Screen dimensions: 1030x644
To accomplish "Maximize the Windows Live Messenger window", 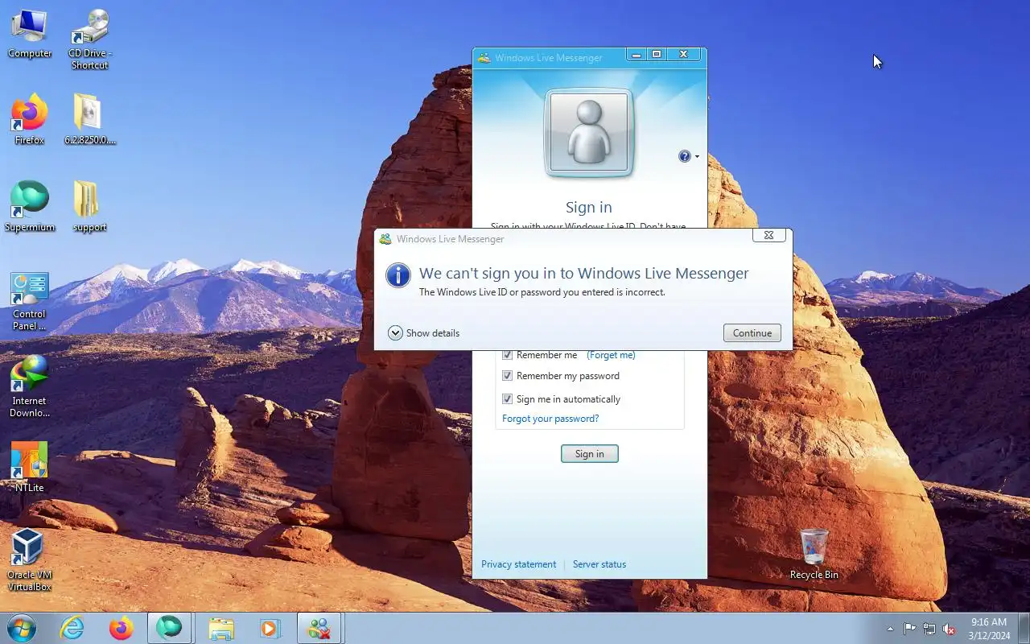I will click(657, 55).
